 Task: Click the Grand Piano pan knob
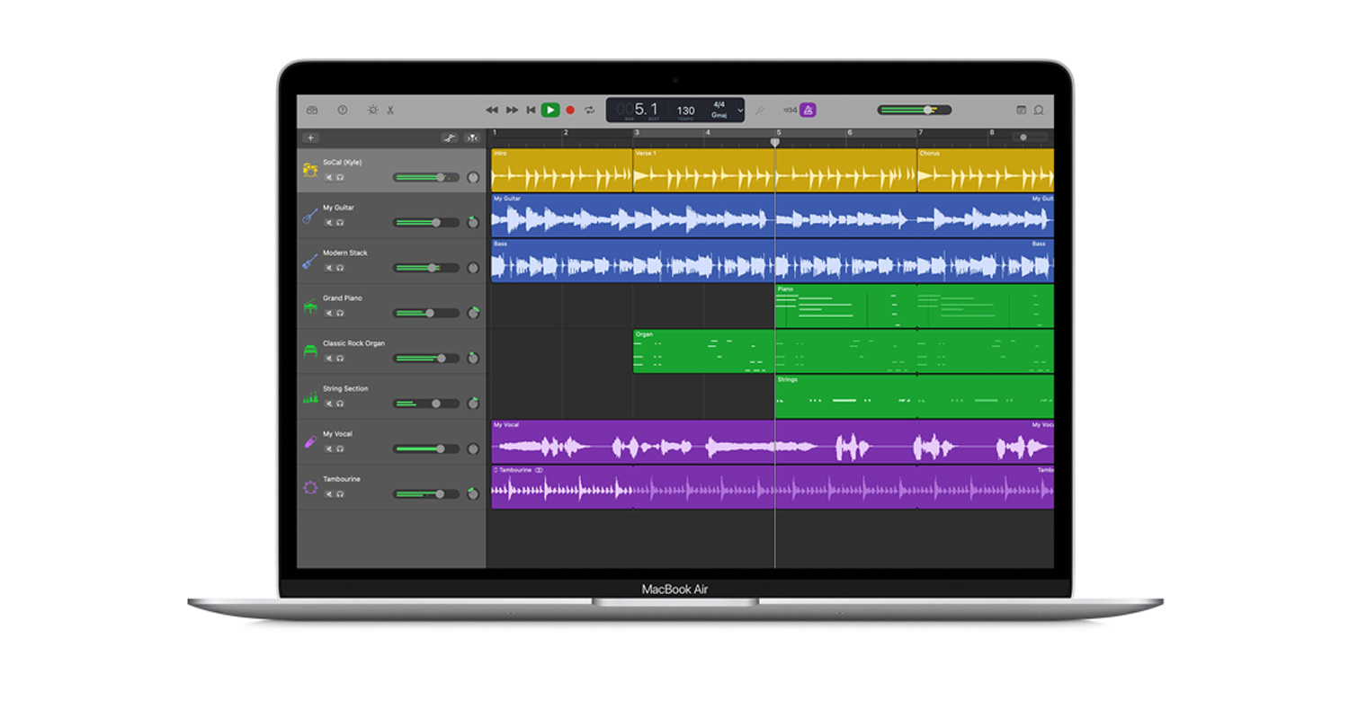(473, 313)
